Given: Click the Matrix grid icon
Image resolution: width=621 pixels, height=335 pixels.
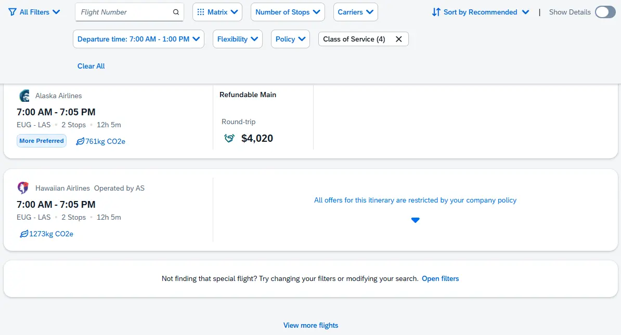Looking at the screenshot, I should tap(201, 12).
